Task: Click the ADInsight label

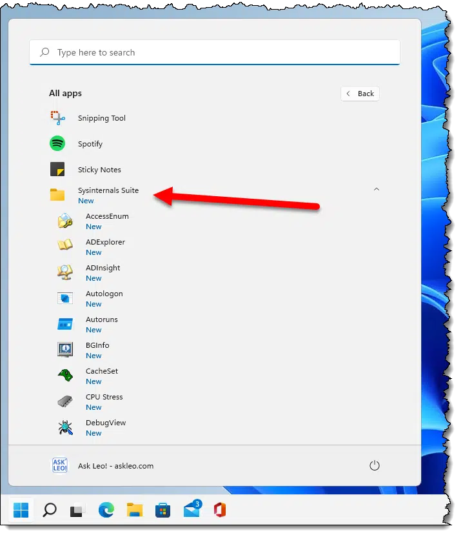Action: click(103, 268)
